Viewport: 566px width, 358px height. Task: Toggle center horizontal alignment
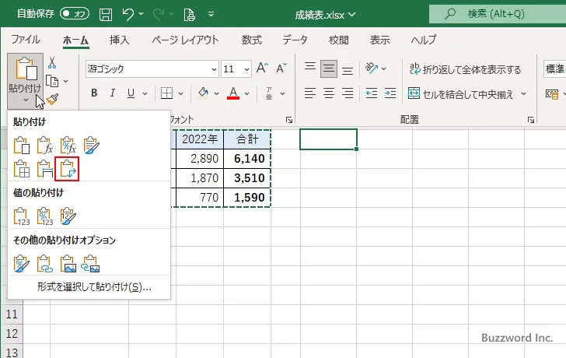[329, 93]
